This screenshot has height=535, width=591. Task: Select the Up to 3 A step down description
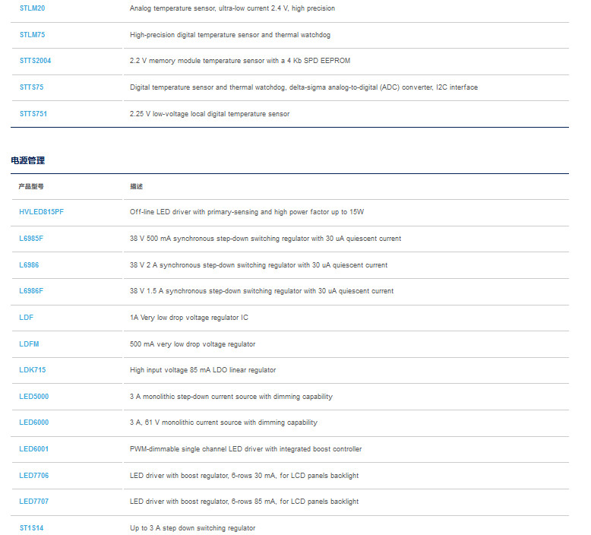click(193, 528)
